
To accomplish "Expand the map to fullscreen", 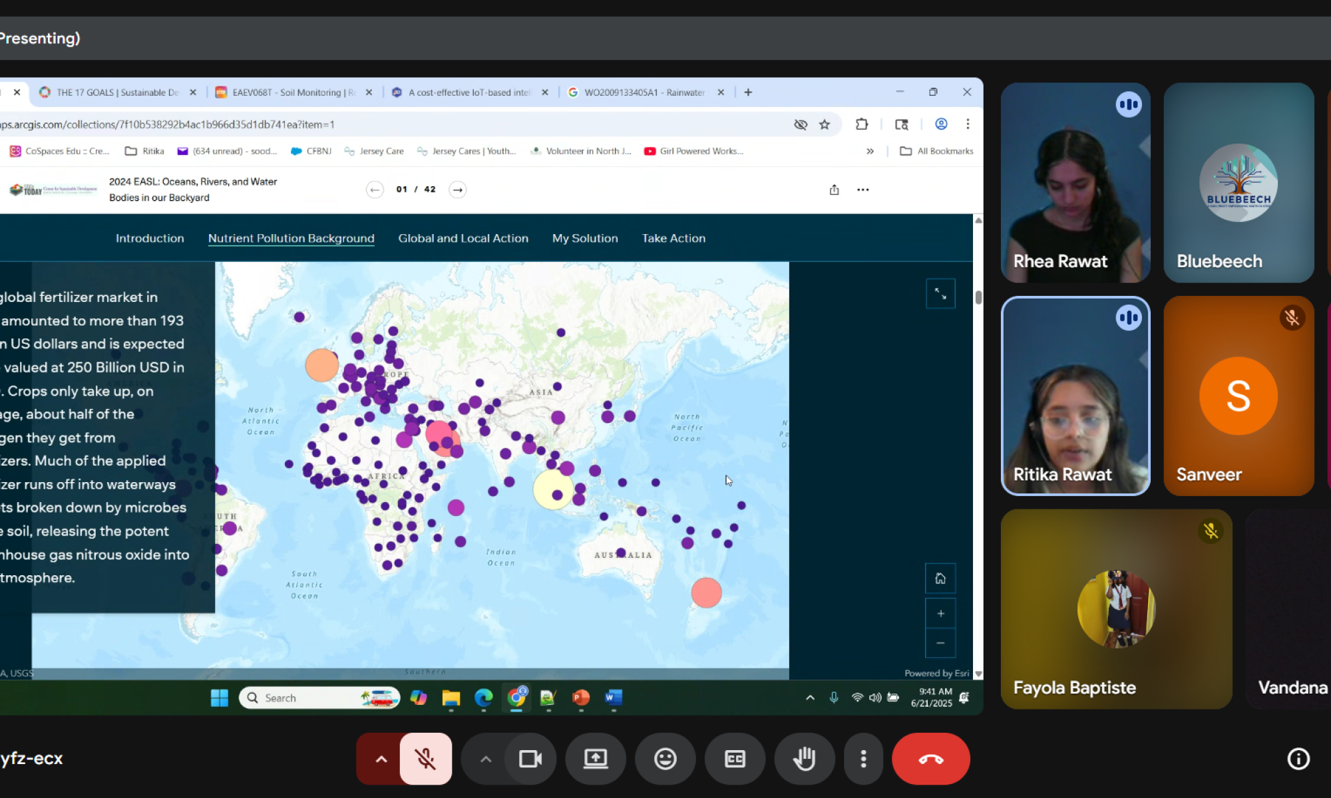I will point(940,293).
